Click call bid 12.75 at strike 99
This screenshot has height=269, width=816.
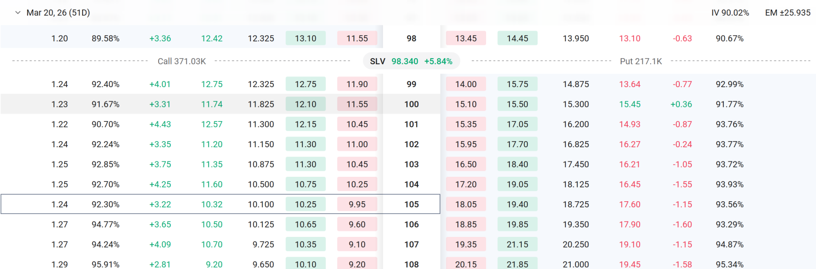(x=305, y=84)
